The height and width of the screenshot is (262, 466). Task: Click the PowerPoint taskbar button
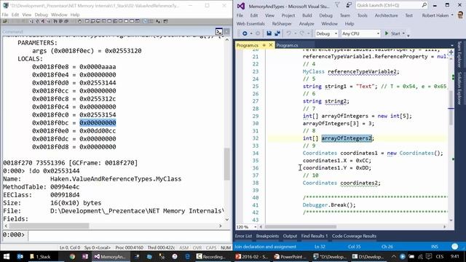tap(289, 256)
